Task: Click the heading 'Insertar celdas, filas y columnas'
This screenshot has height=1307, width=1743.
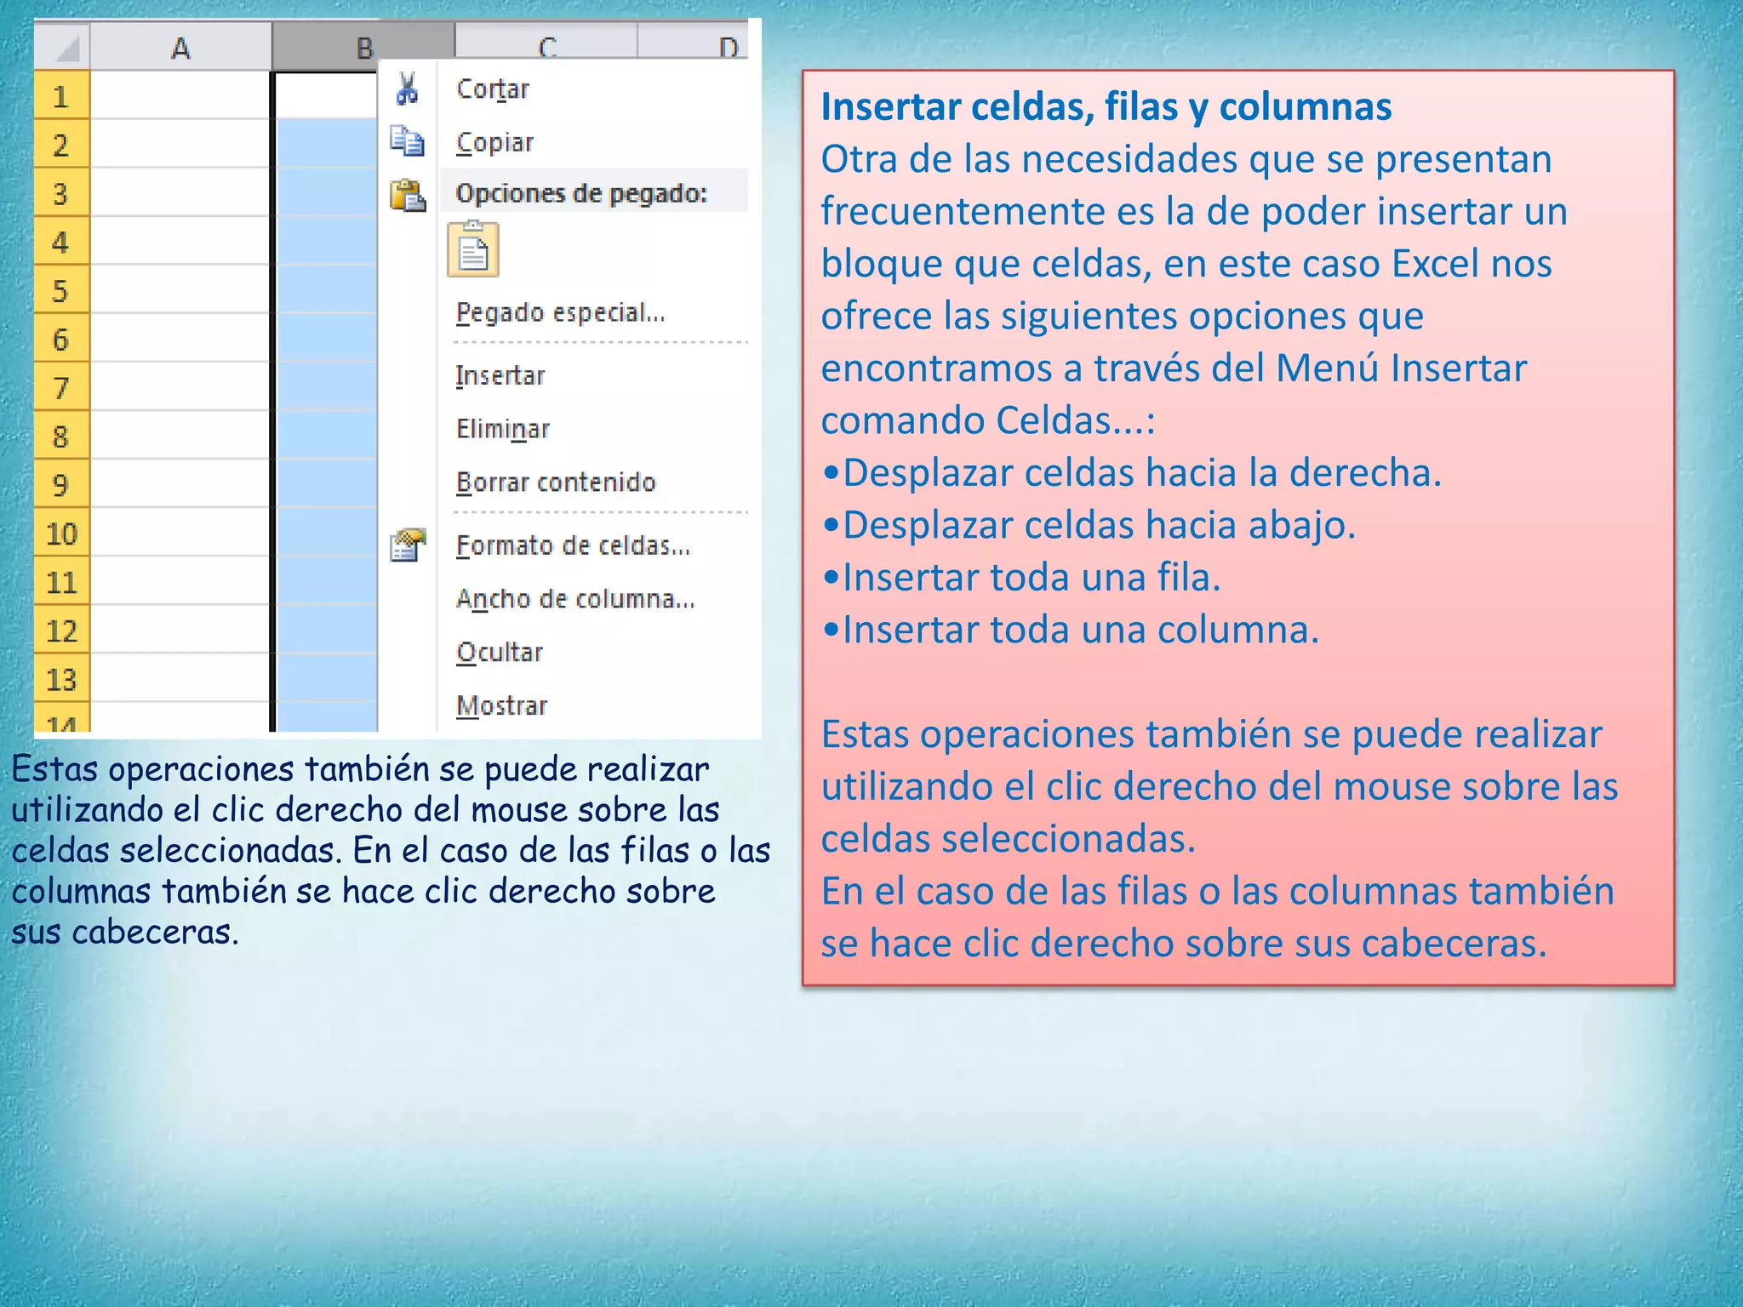Action: click(x=1106, y=107)
